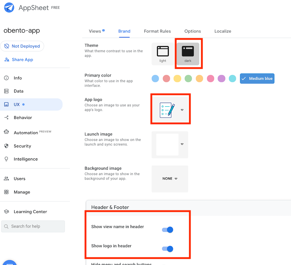The image size is (291, 265).
Task: Open the Options tab
Action: [x=193, y=31]
